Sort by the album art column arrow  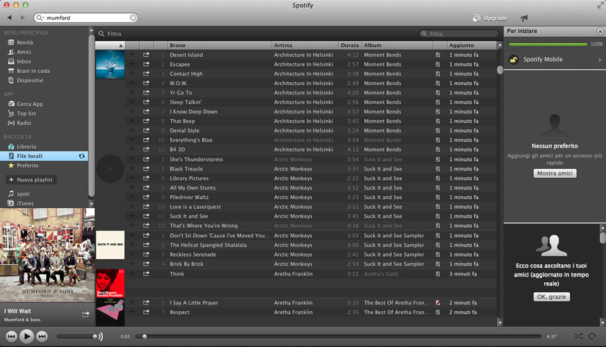(x=121, y=46)
